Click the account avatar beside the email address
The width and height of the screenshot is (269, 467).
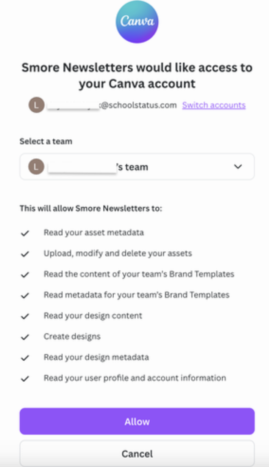[36, 105]
